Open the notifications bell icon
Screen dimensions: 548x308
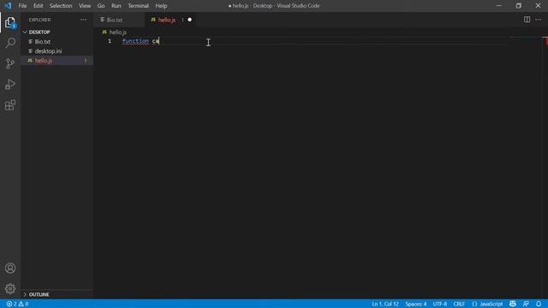pyautogui.click(x=539, y=304)
